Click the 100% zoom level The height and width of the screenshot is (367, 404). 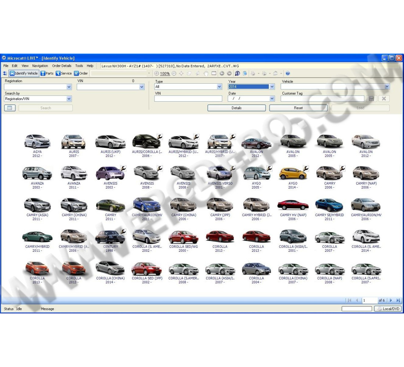(x=165, y=74)
